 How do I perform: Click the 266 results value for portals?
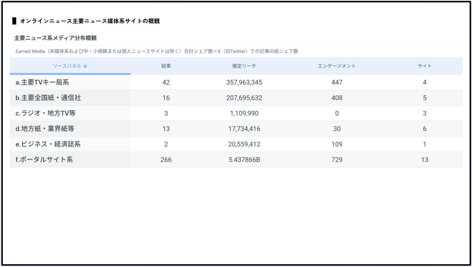[166, 160]
